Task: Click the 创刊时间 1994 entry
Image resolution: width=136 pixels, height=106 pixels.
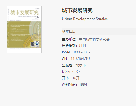Action: click(x=75, y=84)
